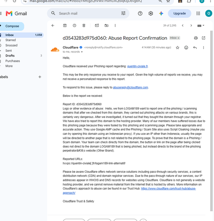214x221 pixels.
Task: Click the Cloudflare sender logo
Action: tap(55, 50)
